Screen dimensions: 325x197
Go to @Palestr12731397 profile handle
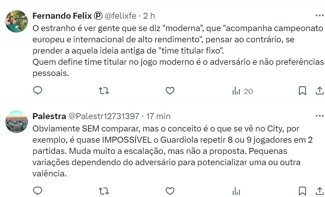click(103, 116)
